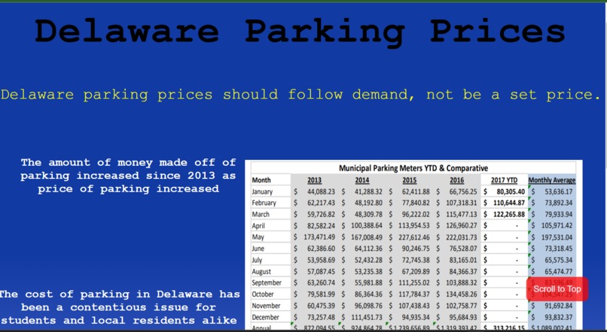This screenshot has height=332, width=607.
Task: Click the 2017 YTD column header
Action: point(504,180)
